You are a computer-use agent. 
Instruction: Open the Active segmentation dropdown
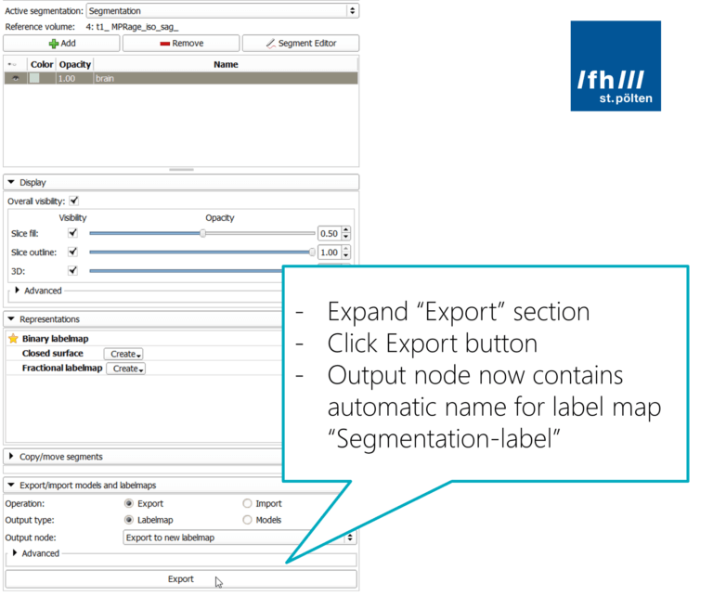point(222,10)
